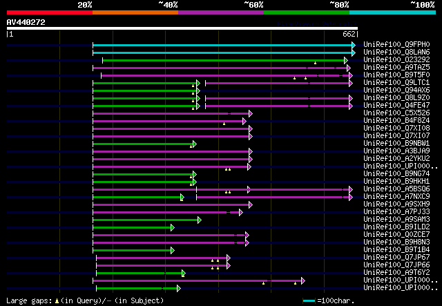Click the yellow gap marker under the B4F8Z4 bar

224,124
